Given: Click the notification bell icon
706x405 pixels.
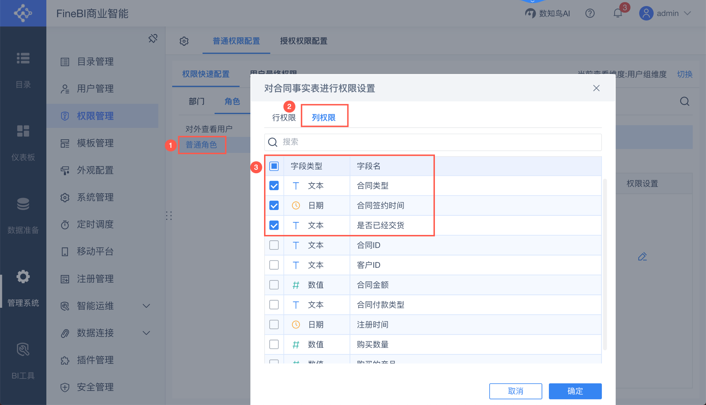Looking at the screenshot, I should (x=618, y=13).
